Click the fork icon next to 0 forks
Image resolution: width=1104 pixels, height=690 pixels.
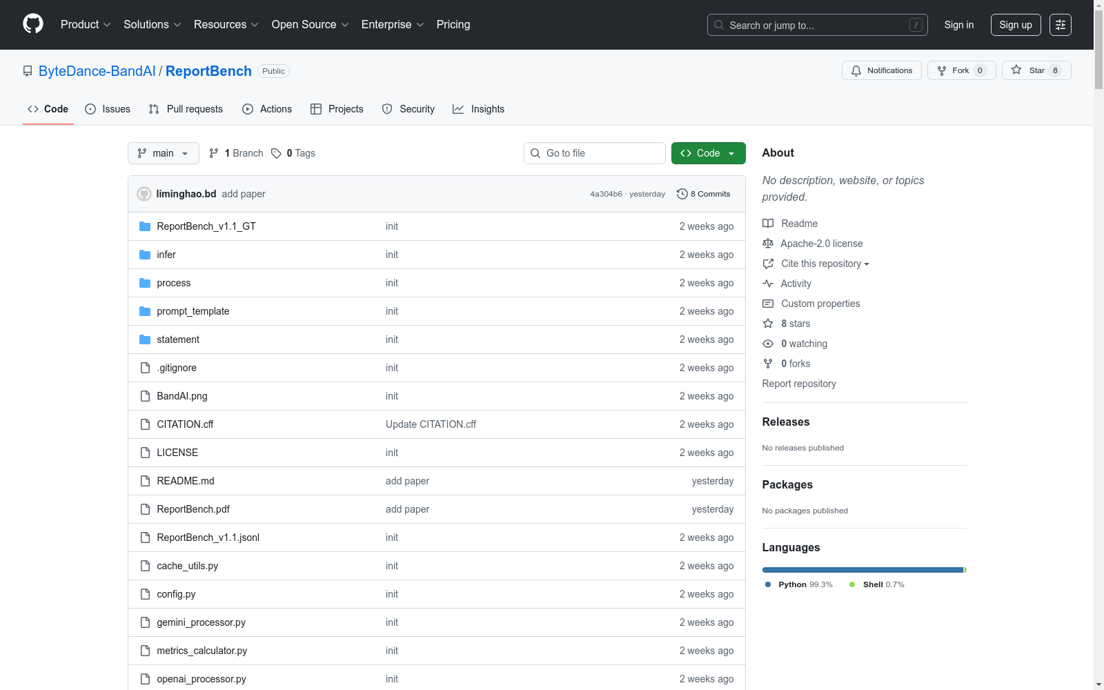coord(768,364)
